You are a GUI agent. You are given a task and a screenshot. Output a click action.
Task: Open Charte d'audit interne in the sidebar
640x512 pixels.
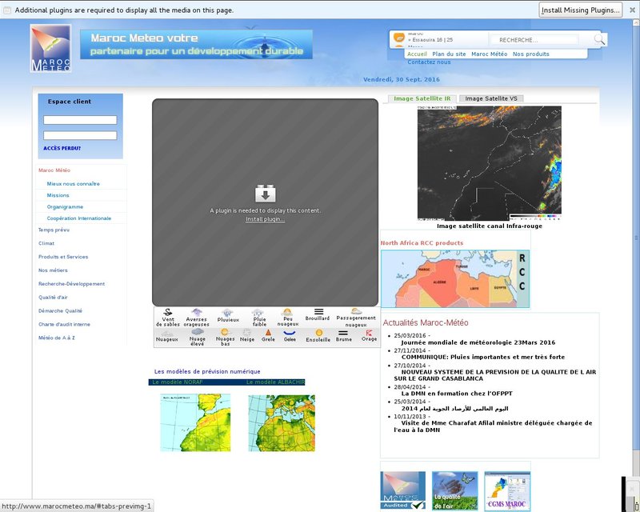[x=65, y=324]
